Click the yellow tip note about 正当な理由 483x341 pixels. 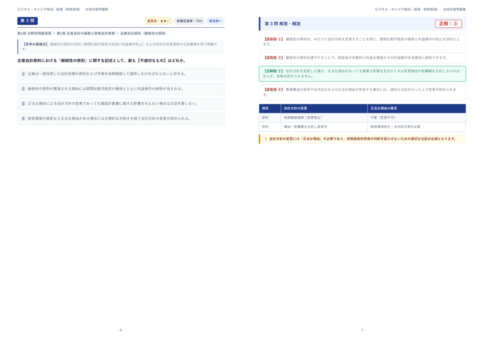tap(362, 139)
